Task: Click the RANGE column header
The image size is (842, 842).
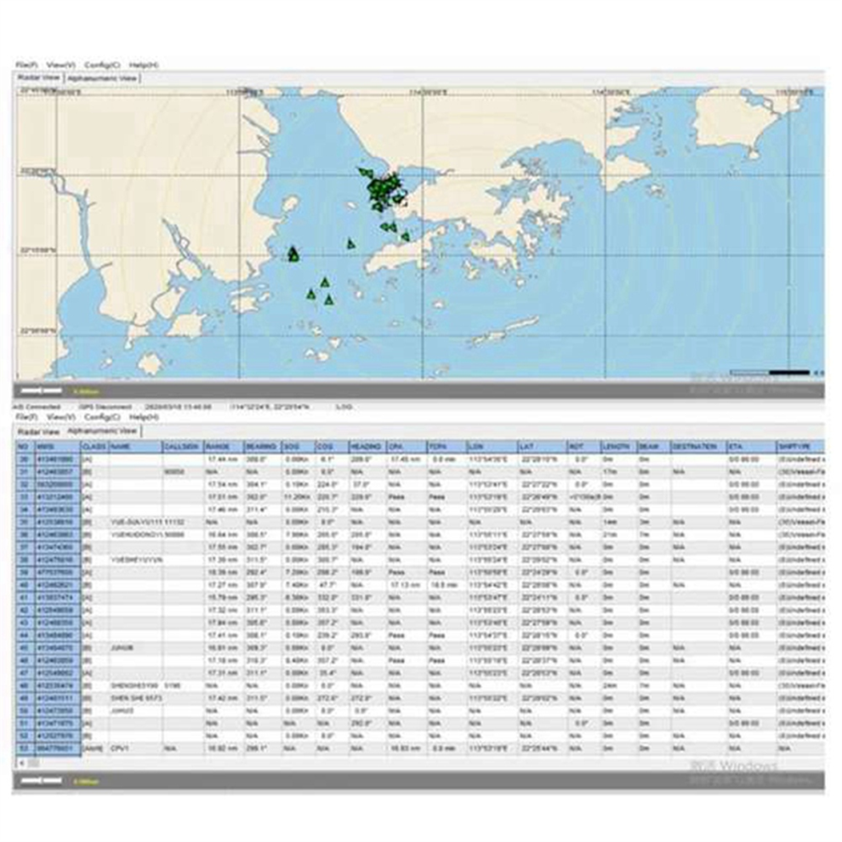Action: [224, 447]
